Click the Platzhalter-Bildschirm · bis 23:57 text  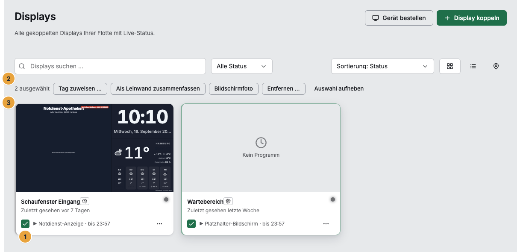[244, 223]
